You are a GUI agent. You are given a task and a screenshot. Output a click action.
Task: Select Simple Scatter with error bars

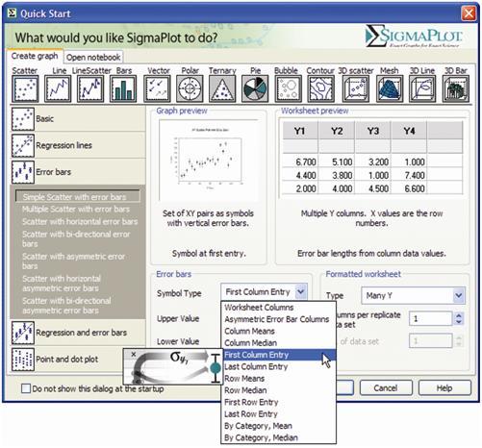pos(78,197)
